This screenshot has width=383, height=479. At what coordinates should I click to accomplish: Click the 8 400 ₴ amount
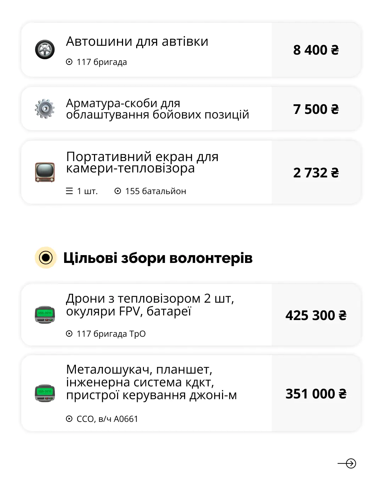click(x=316, y=50)
